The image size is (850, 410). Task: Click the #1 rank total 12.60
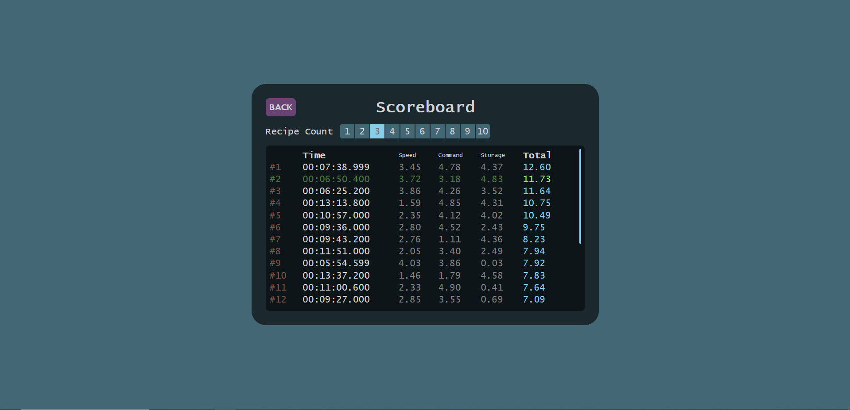(537, 167)
